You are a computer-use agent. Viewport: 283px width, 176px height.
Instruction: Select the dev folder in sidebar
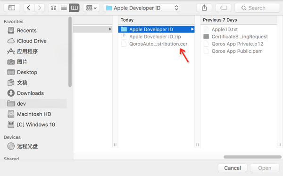tap(33, 104)
